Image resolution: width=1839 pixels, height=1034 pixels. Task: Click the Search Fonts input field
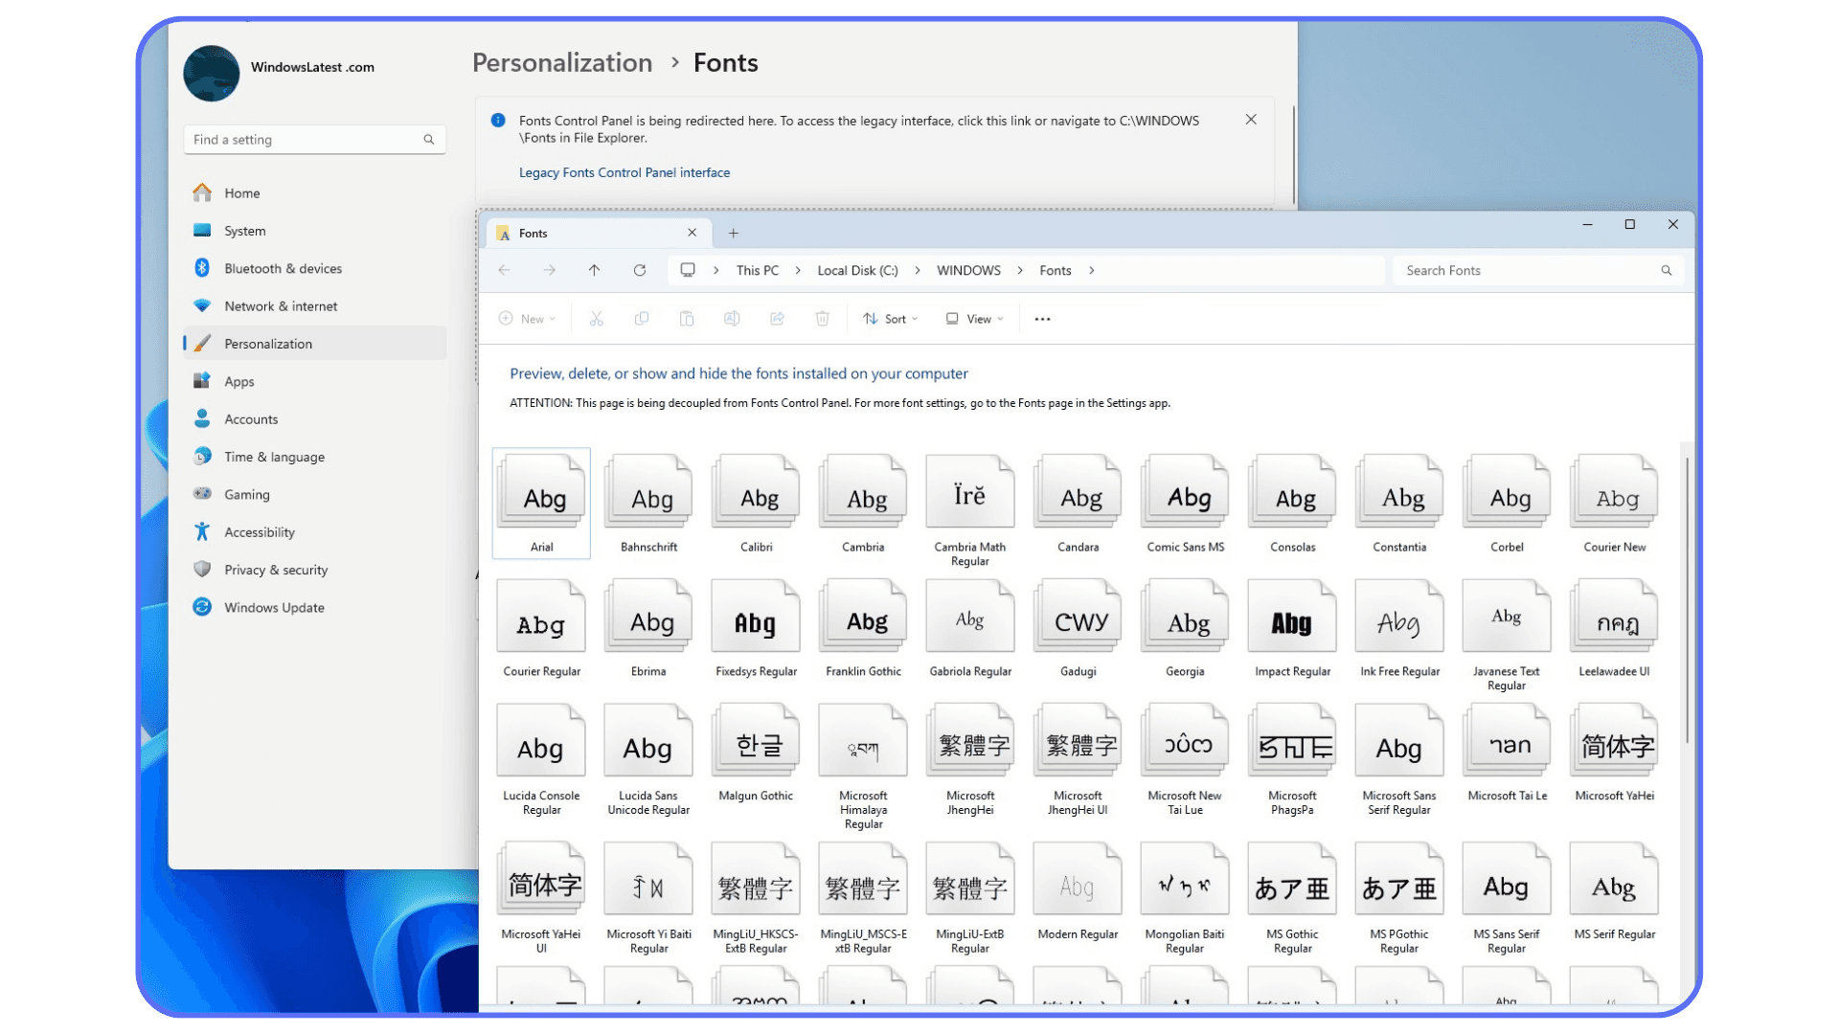(1532, 270)
